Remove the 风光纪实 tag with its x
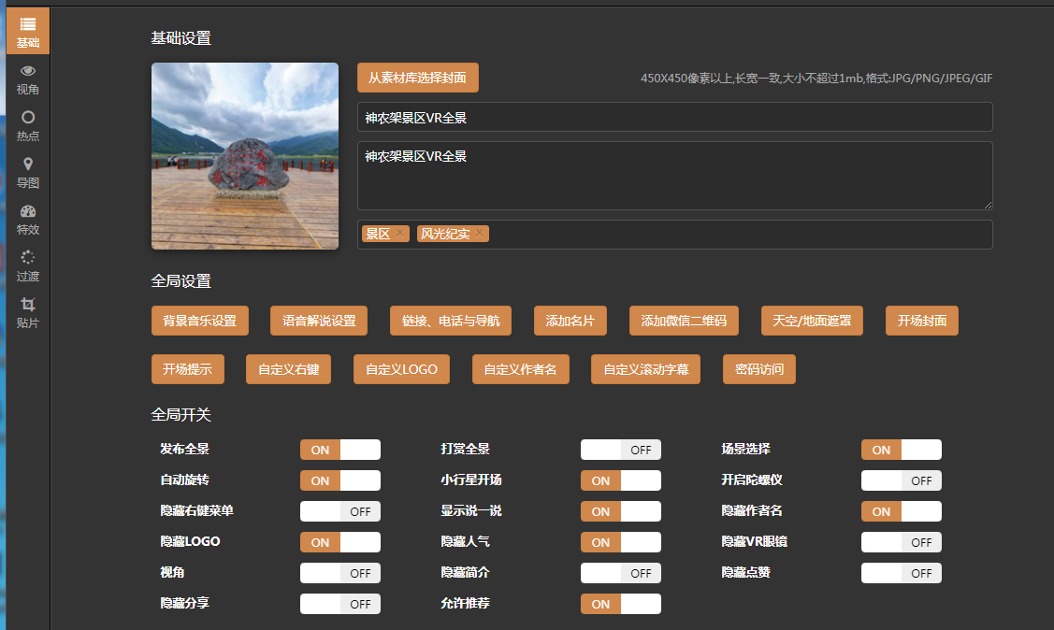Viewport: 1054px width, 630px height. 480,234
